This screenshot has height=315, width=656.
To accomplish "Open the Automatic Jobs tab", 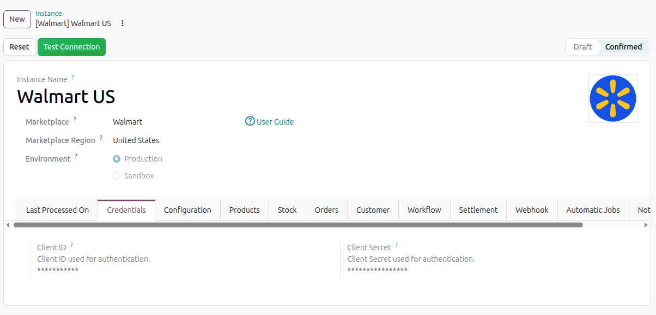I will pyautogui.click(x=593, y=210).
